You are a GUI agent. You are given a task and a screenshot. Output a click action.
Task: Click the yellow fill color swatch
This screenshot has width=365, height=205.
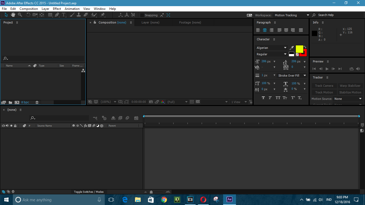(x=300, y=49)
